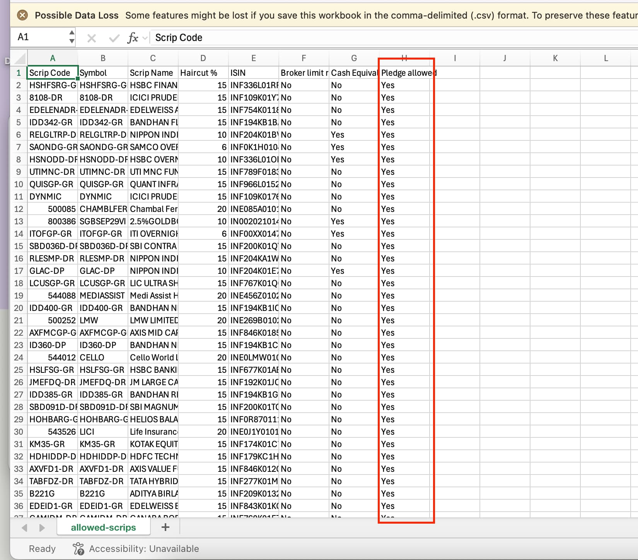Screen dimensions: 638x560
Task: Select the Scrip Code header cell
Action: 53,73
